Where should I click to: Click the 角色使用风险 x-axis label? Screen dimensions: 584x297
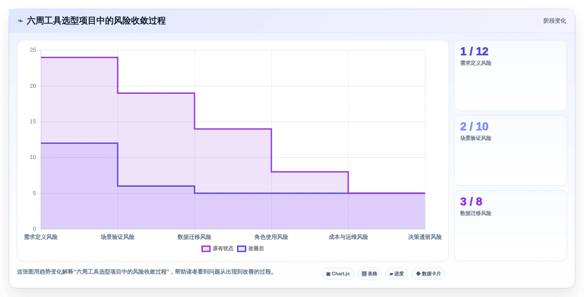pos(271,237)
